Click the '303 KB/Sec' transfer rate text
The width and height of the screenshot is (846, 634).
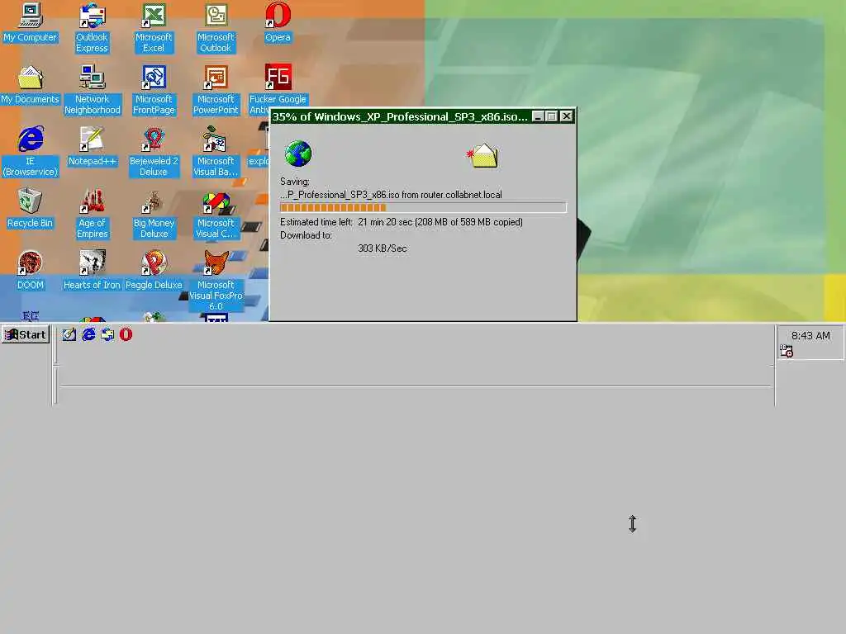click(x=383, y=248)
